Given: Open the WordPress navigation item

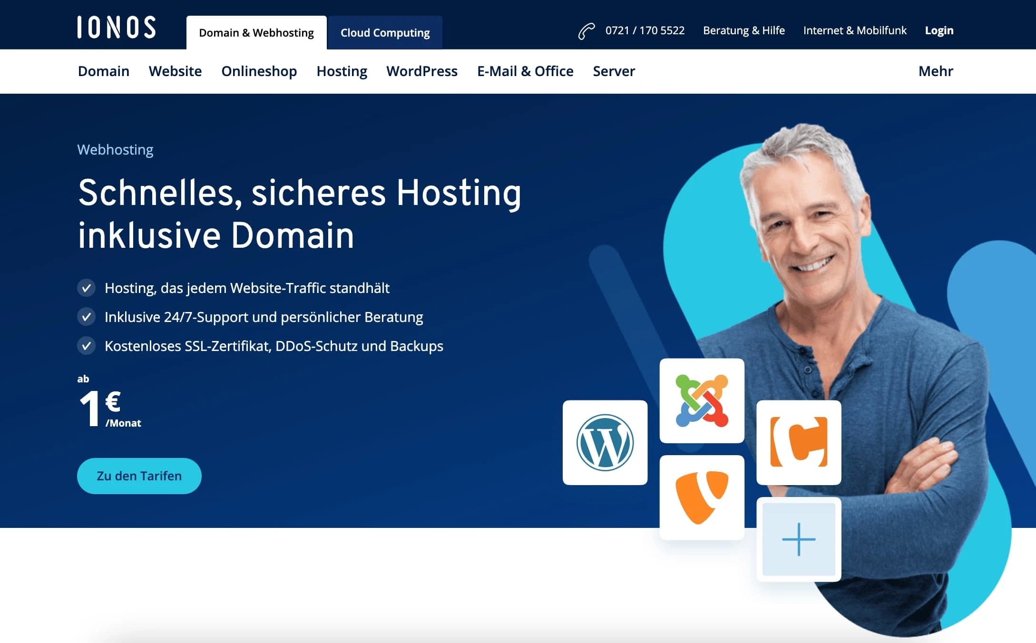Looking at the screenshot, I should [x=422, y=71].
